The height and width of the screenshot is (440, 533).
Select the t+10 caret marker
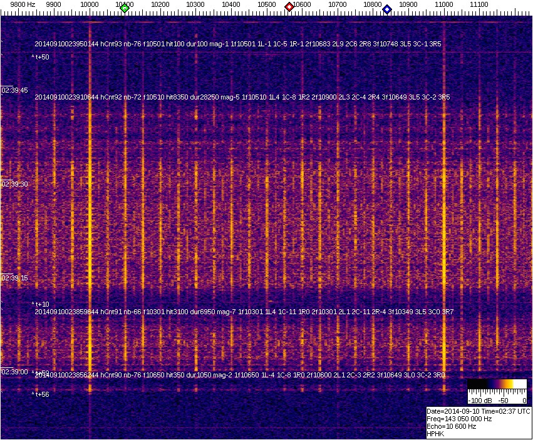pyautogui.click(x=41, y=304)
